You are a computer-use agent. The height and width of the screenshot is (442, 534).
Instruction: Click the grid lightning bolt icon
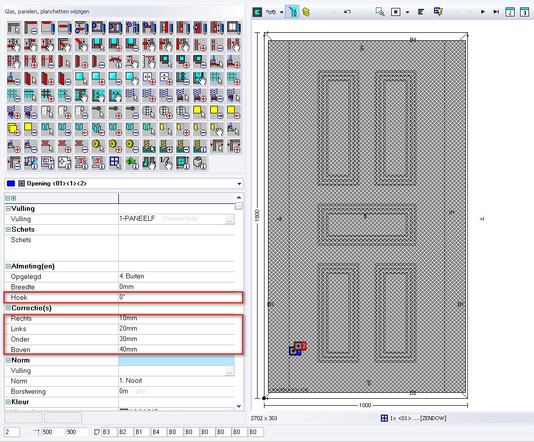(x=439, y=12)
